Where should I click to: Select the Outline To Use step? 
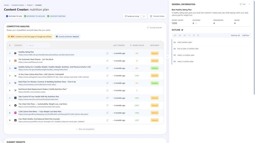point(14,16)
